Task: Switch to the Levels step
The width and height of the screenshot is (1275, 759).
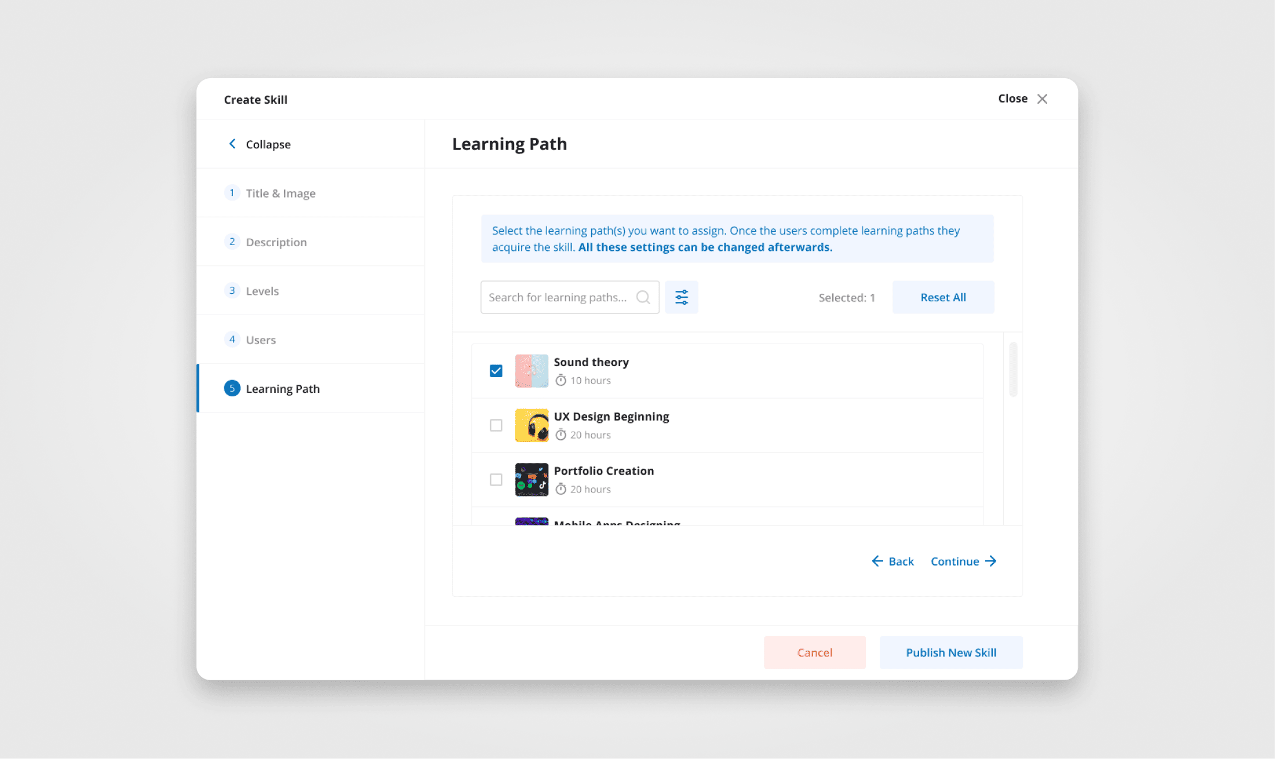Action: (x=262, y=291)
